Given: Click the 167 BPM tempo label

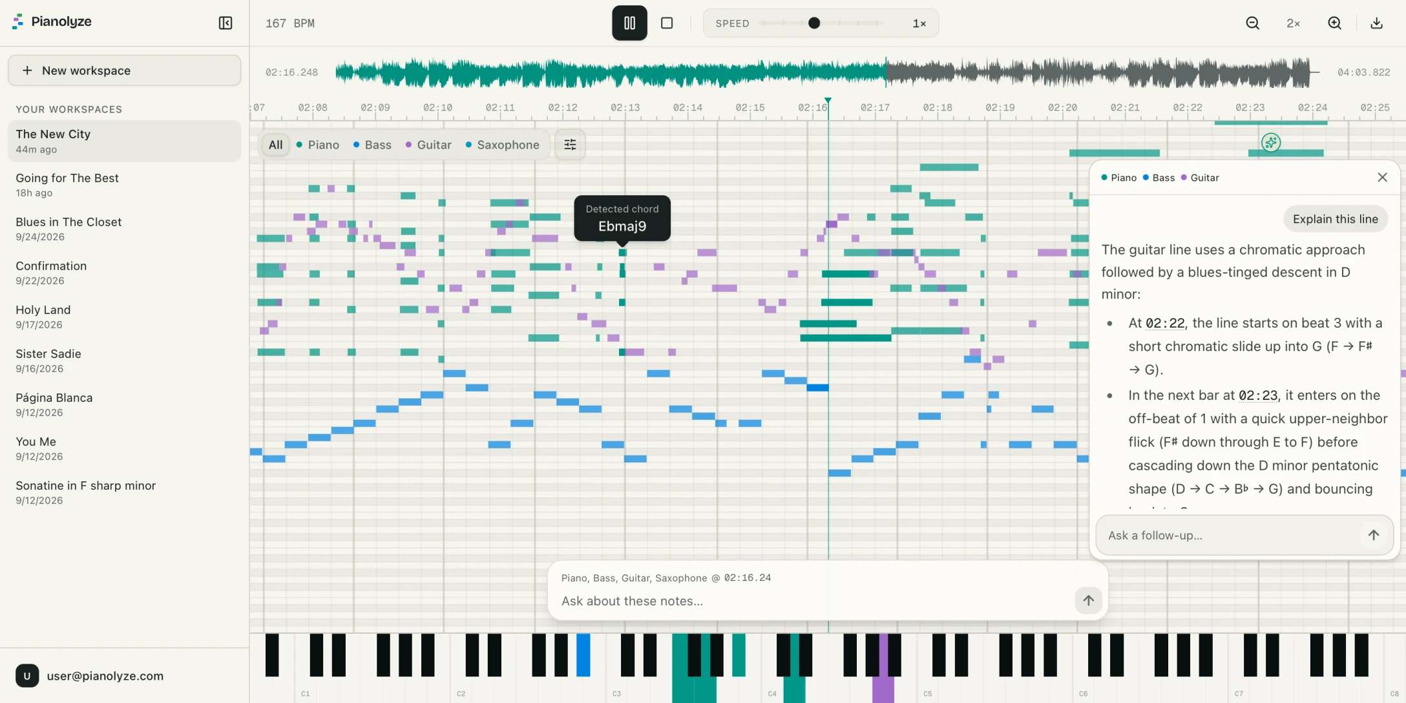Looking at the screenshot, I should click(x=290, y=23).
